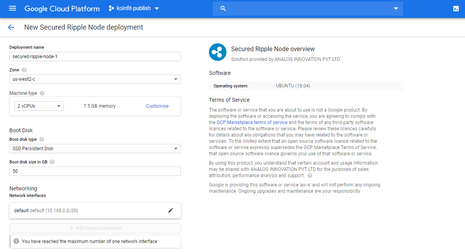Click the Google Cloud Platform title
The image size is (465, 252).
point(62,9)
